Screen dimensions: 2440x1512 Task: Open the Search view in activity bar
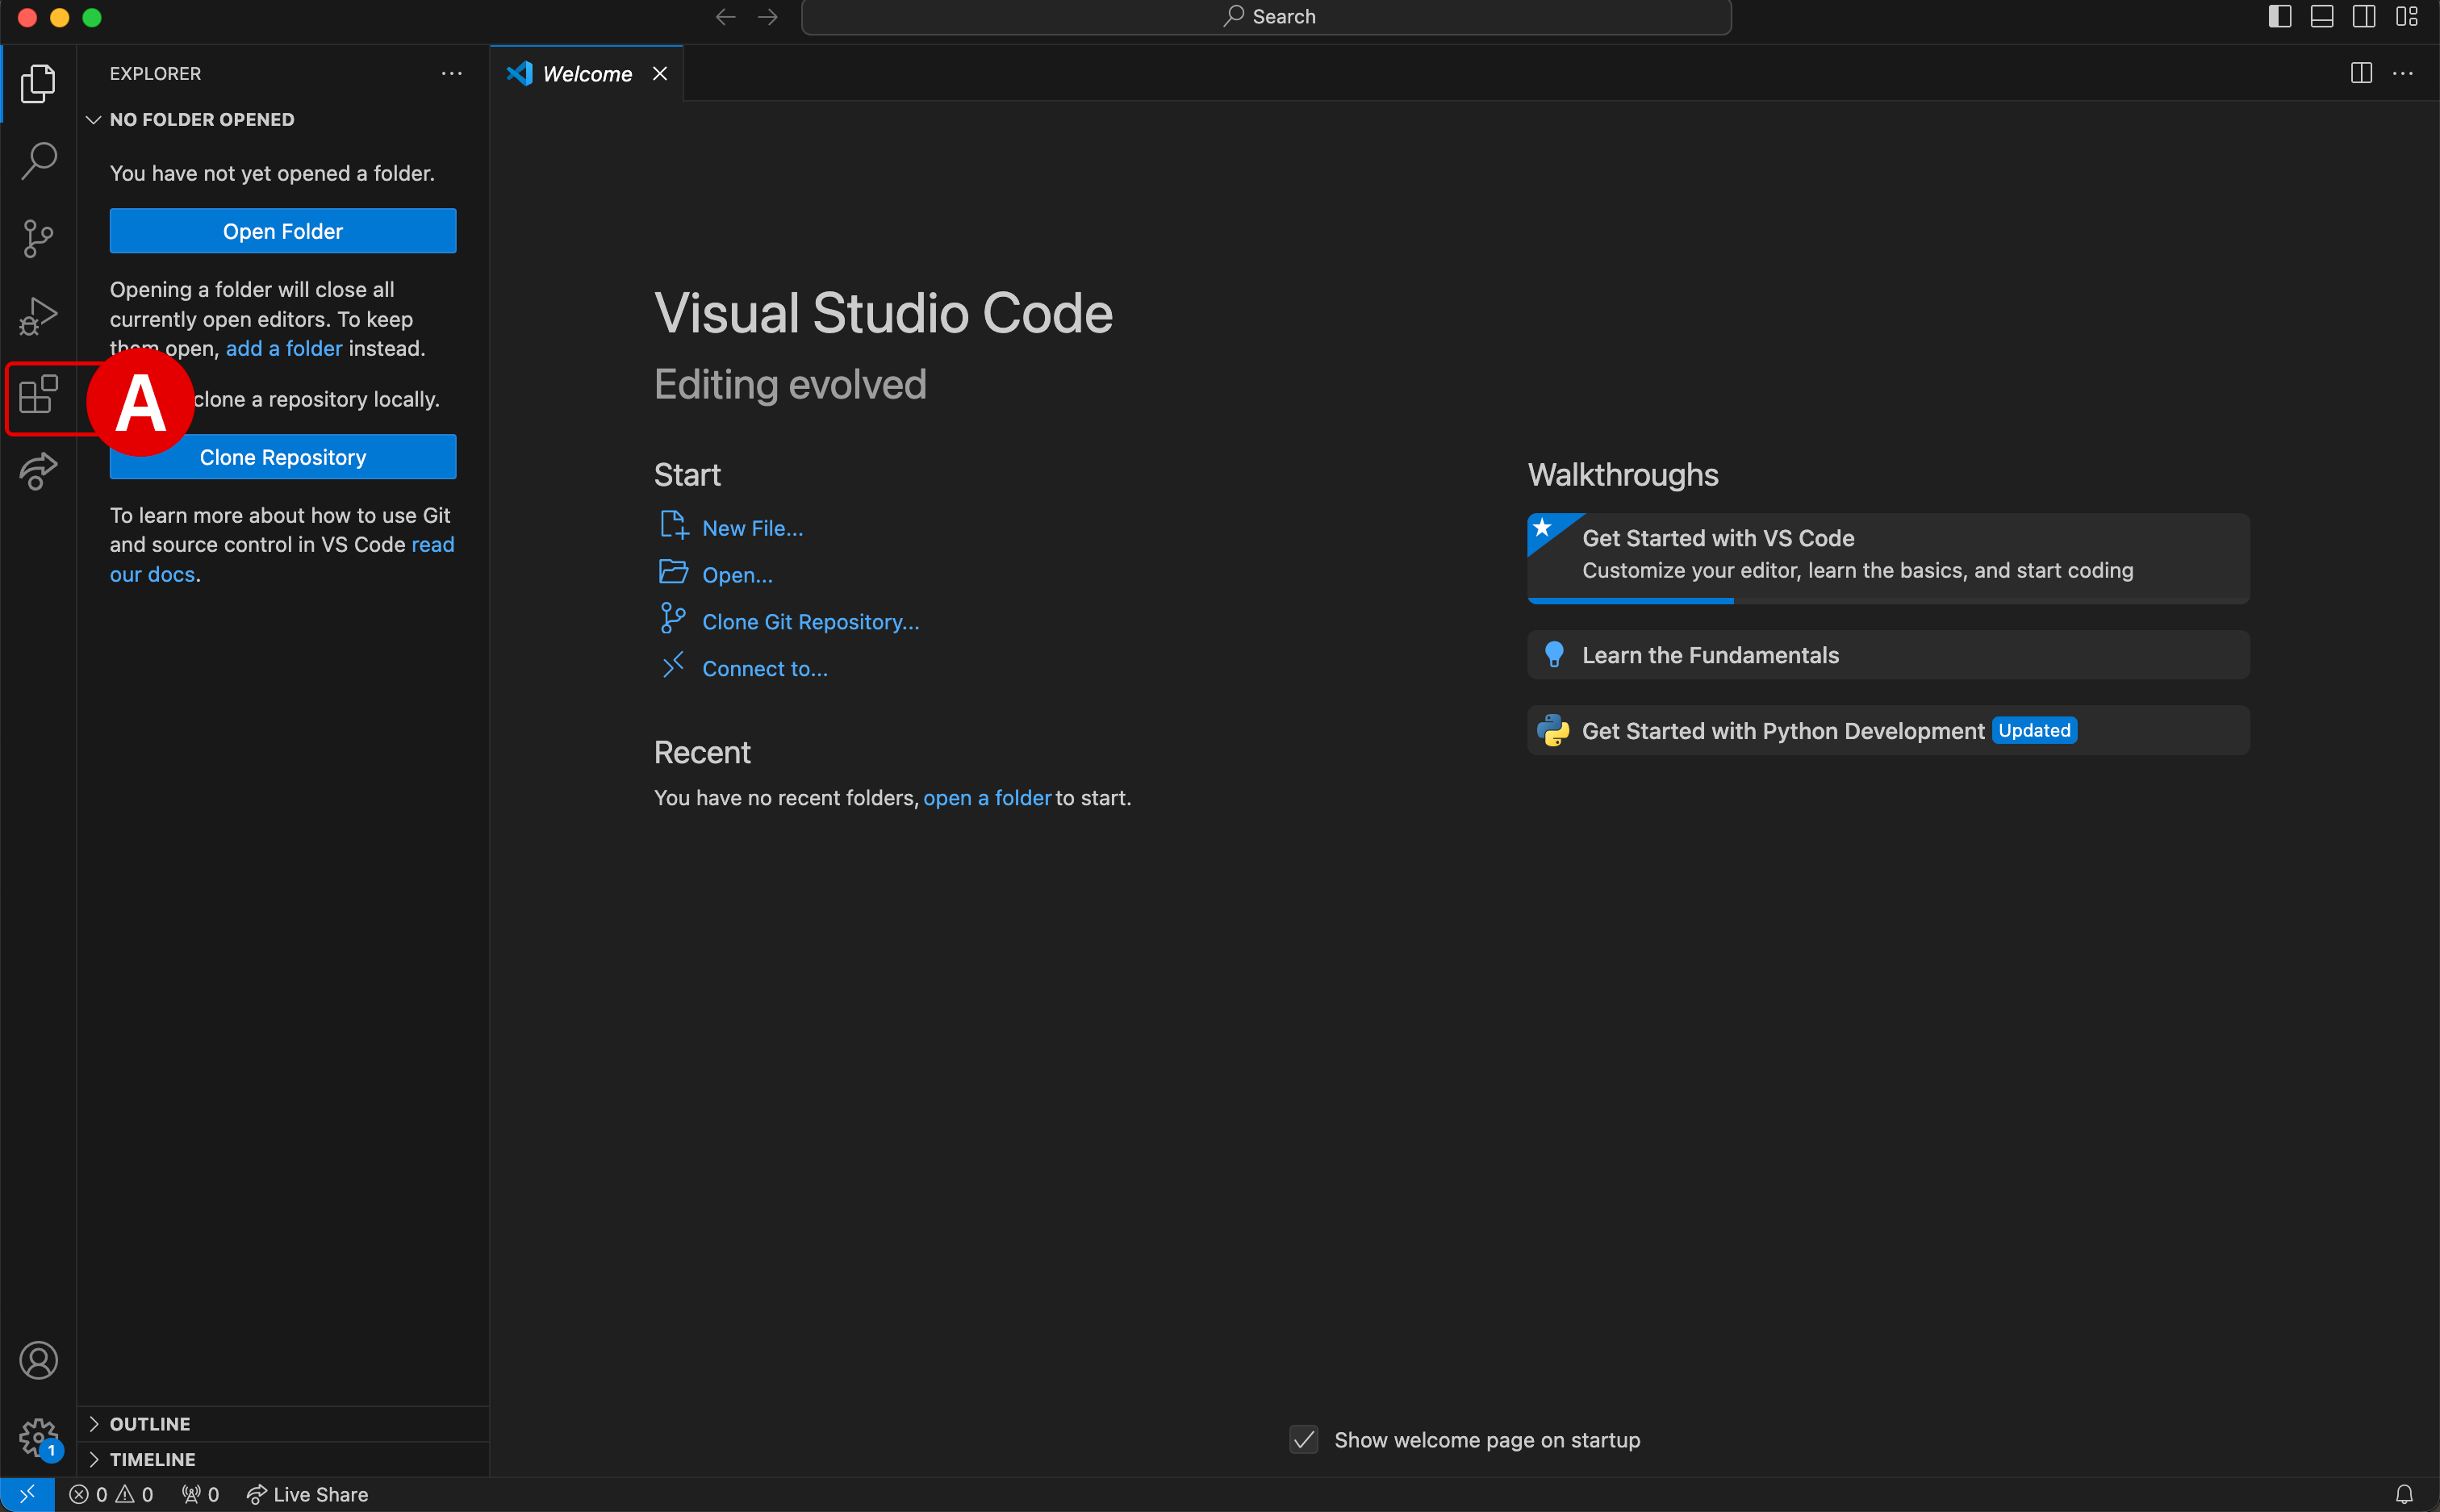click(38, 160)
